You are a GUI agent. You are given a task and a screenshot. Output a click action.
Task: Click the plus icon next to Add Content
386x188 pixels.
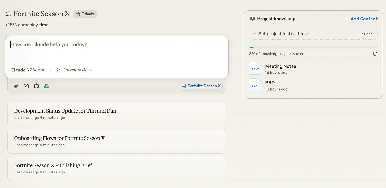346,19
